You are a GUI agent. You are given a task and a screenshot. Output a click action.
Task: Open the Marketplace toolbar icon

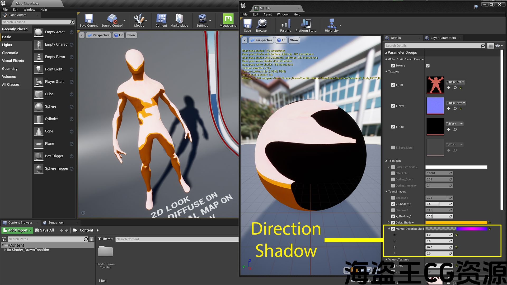coord(179,19)
